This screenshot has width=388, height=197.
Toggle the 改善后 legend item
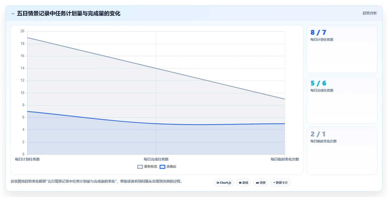(168, 167)
